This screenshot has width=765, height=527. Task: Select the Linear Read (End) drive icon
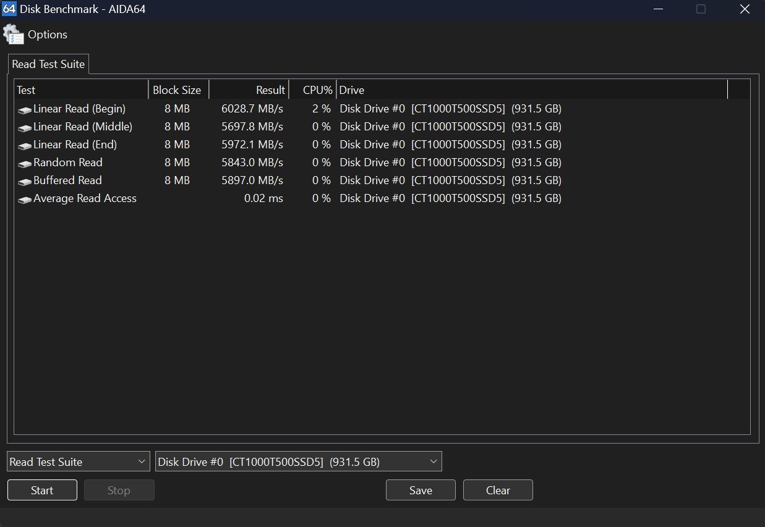coord(25,146)
